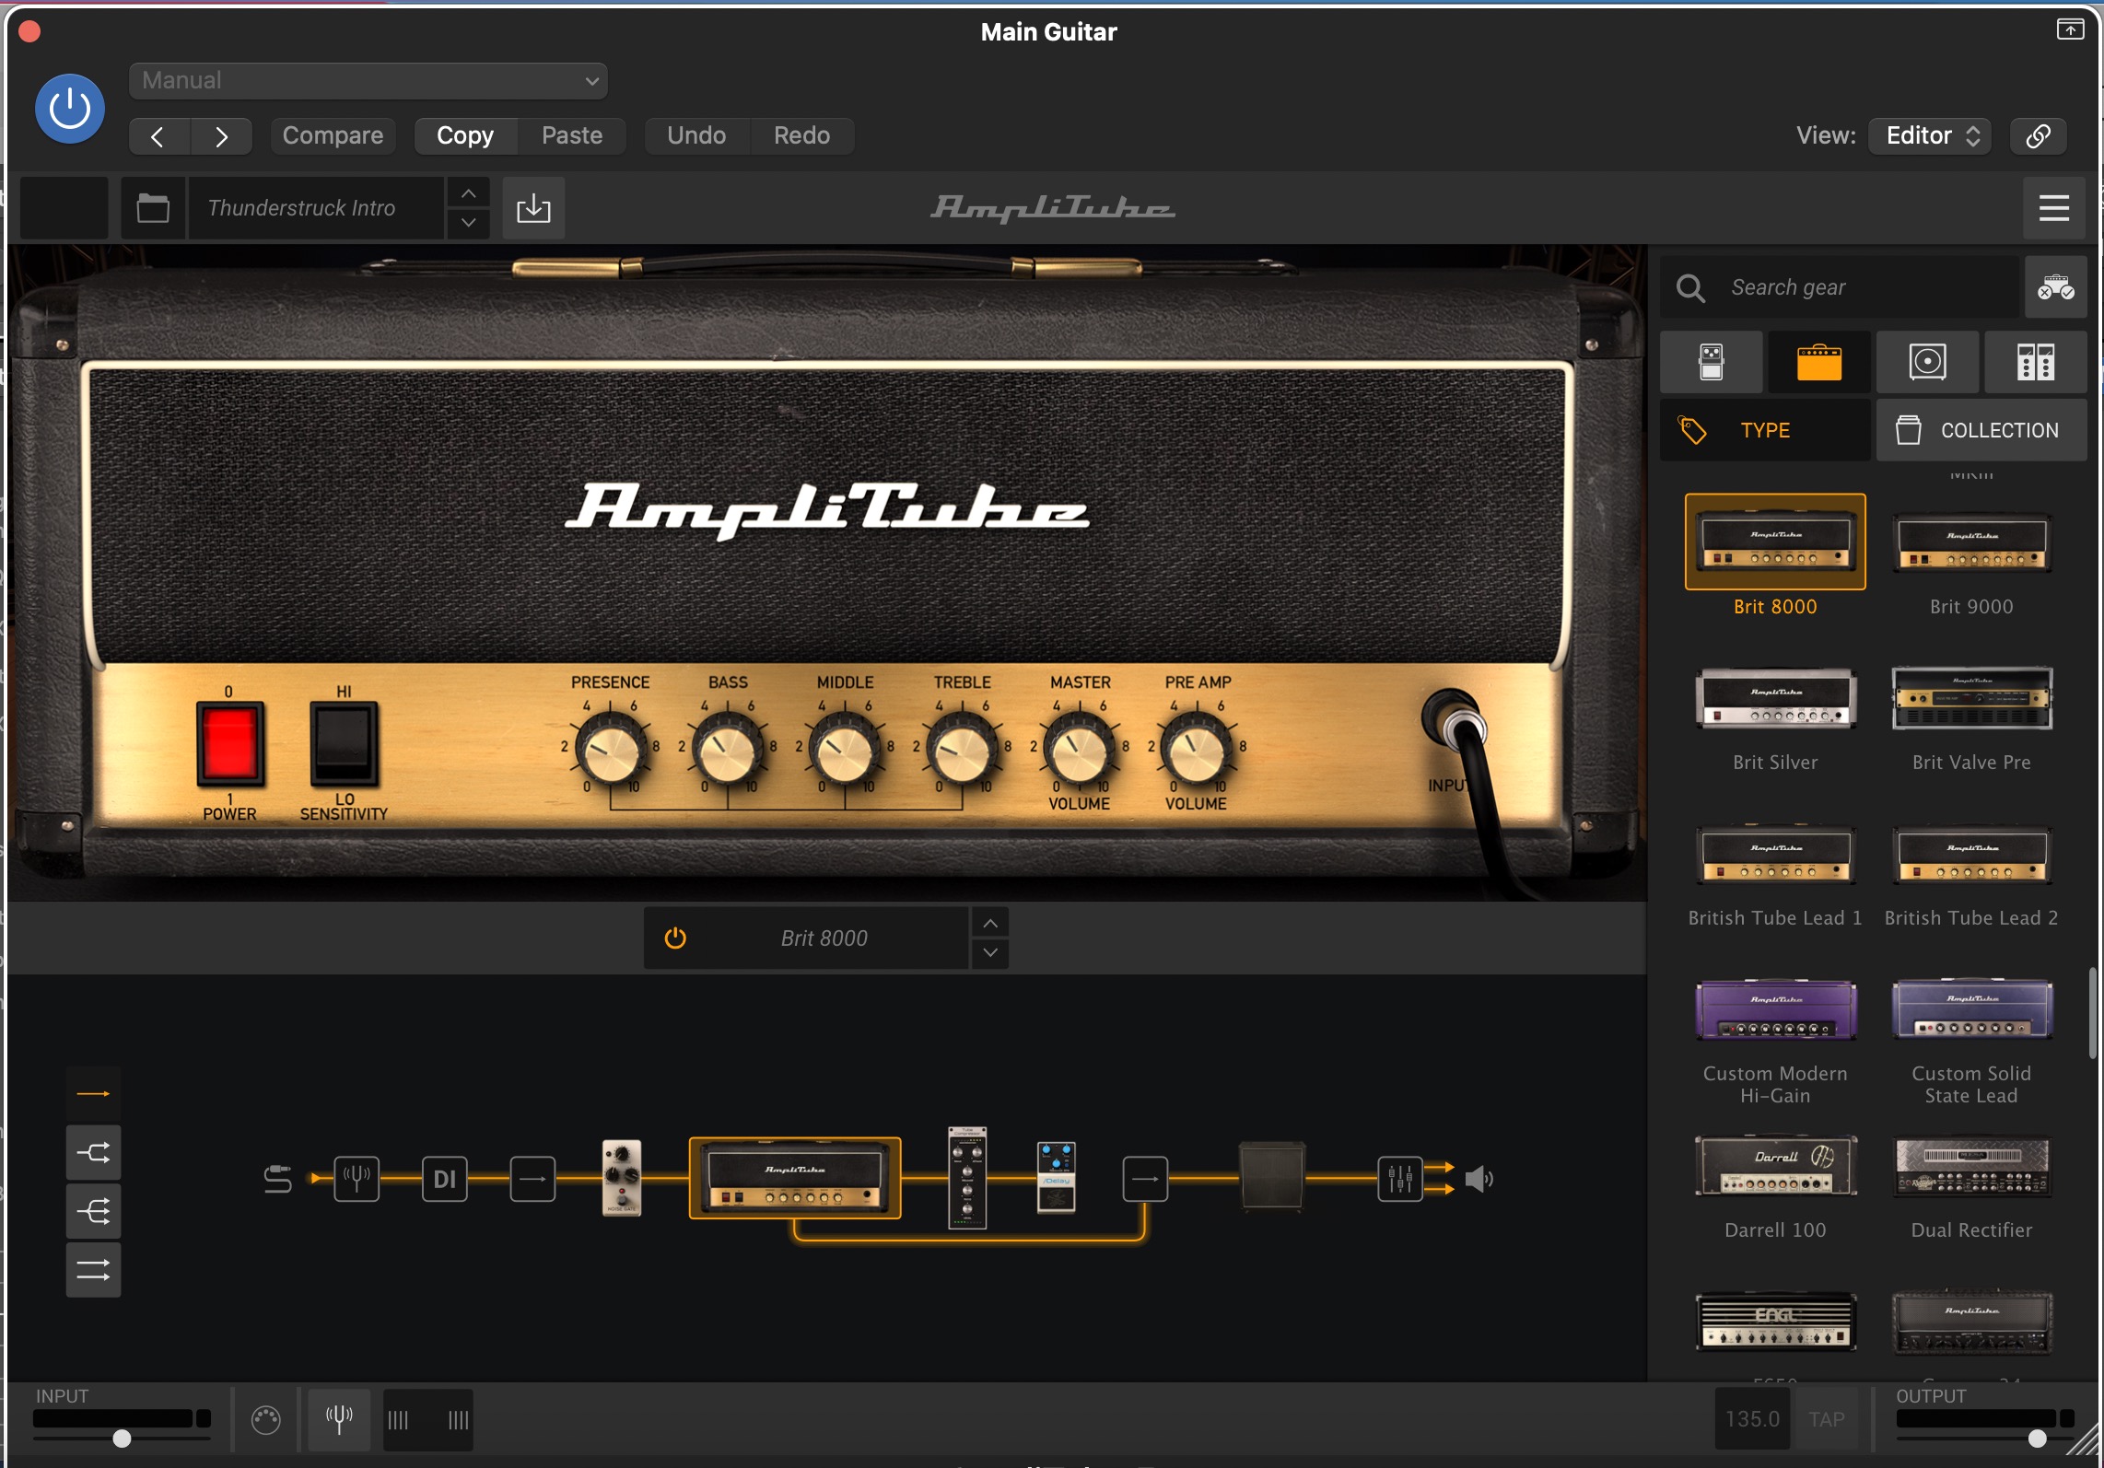This screenshot has width=2104, height=1468.
Task: Go to previous plugin setting arrow
Action: click(158, 136)
